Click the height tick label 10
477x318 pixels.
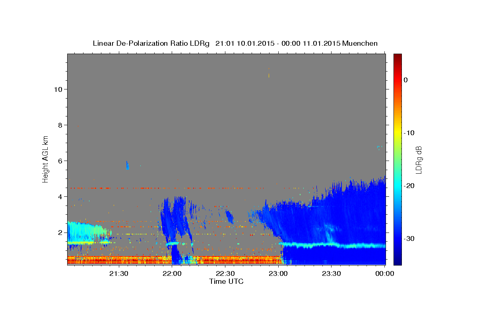click(x=58, y=89)
